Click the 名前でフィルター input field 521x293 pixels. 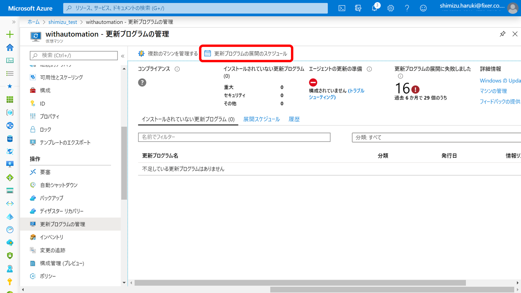click(x=234, y=137)
